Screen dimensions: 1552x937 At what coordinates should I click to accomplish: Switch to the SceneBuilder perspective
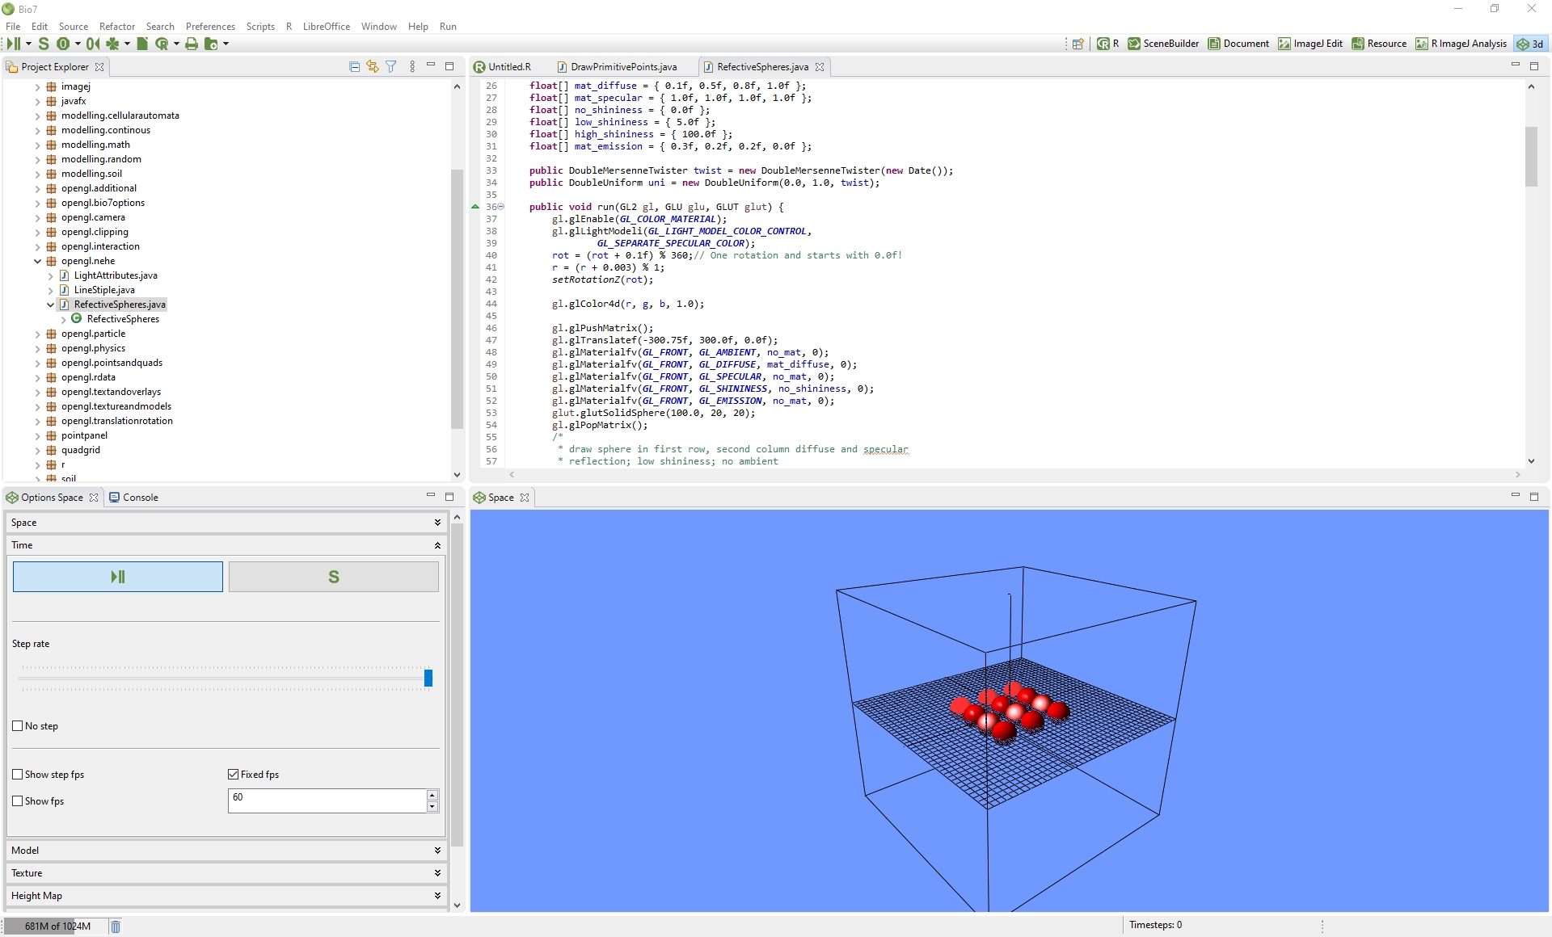(x=1163, y=44)
